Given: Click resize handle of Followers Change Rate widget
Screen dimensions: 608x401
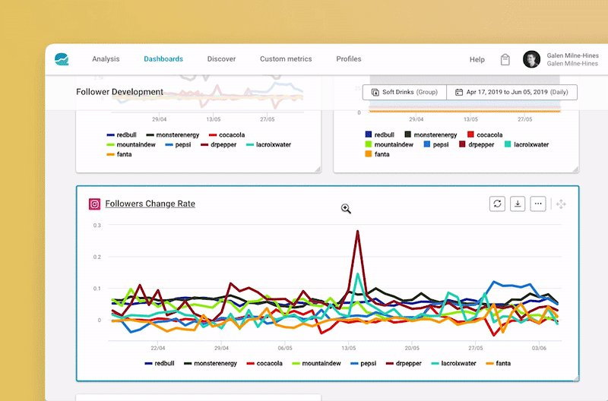Looking at the screenshot, I should click(x=576, y=378).
